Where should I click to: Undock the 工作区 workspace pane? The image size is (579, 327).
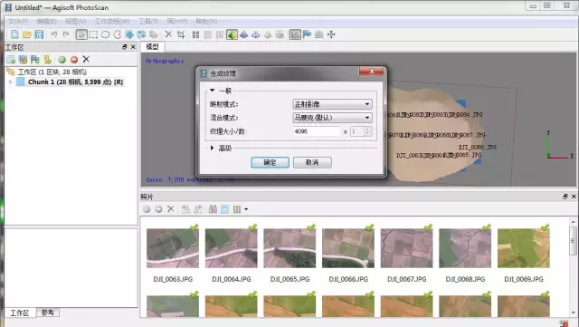(x=125, y=47)
